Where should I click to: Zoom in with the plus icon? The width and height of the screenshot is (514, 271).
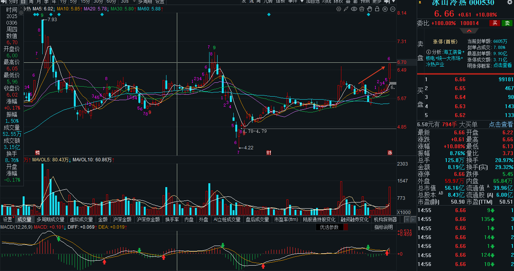pos(385,9)
